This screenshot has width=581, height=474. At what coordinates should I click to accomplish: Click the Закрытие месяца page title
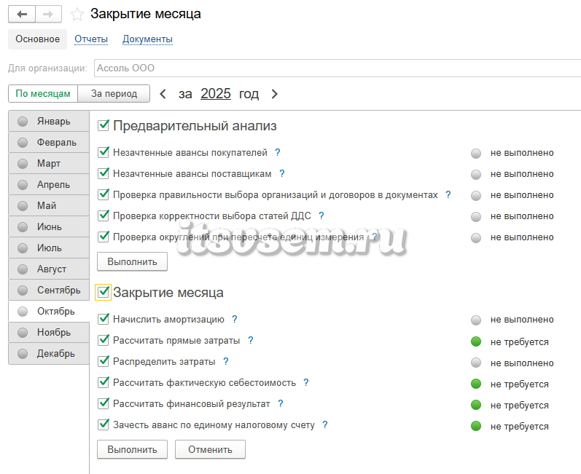[x=146, y=14]
